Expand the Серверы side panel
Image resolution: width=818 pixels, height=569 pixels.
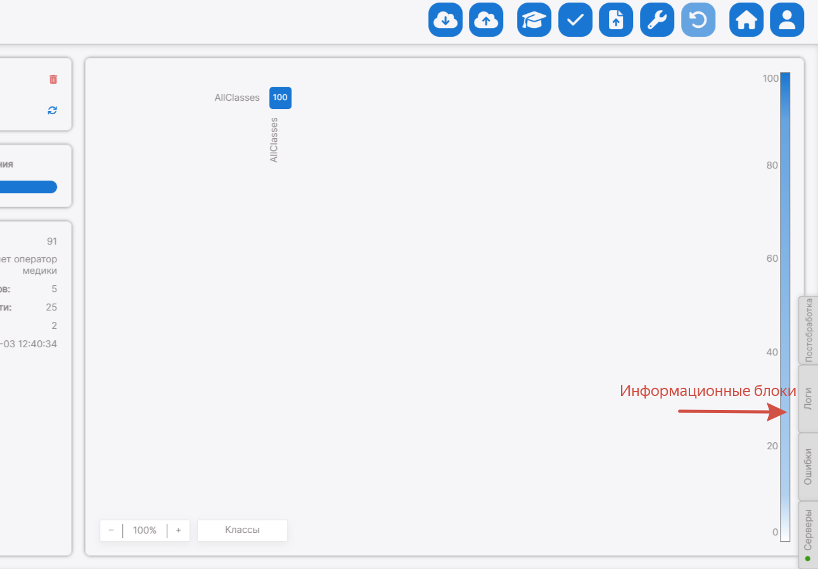808,531
